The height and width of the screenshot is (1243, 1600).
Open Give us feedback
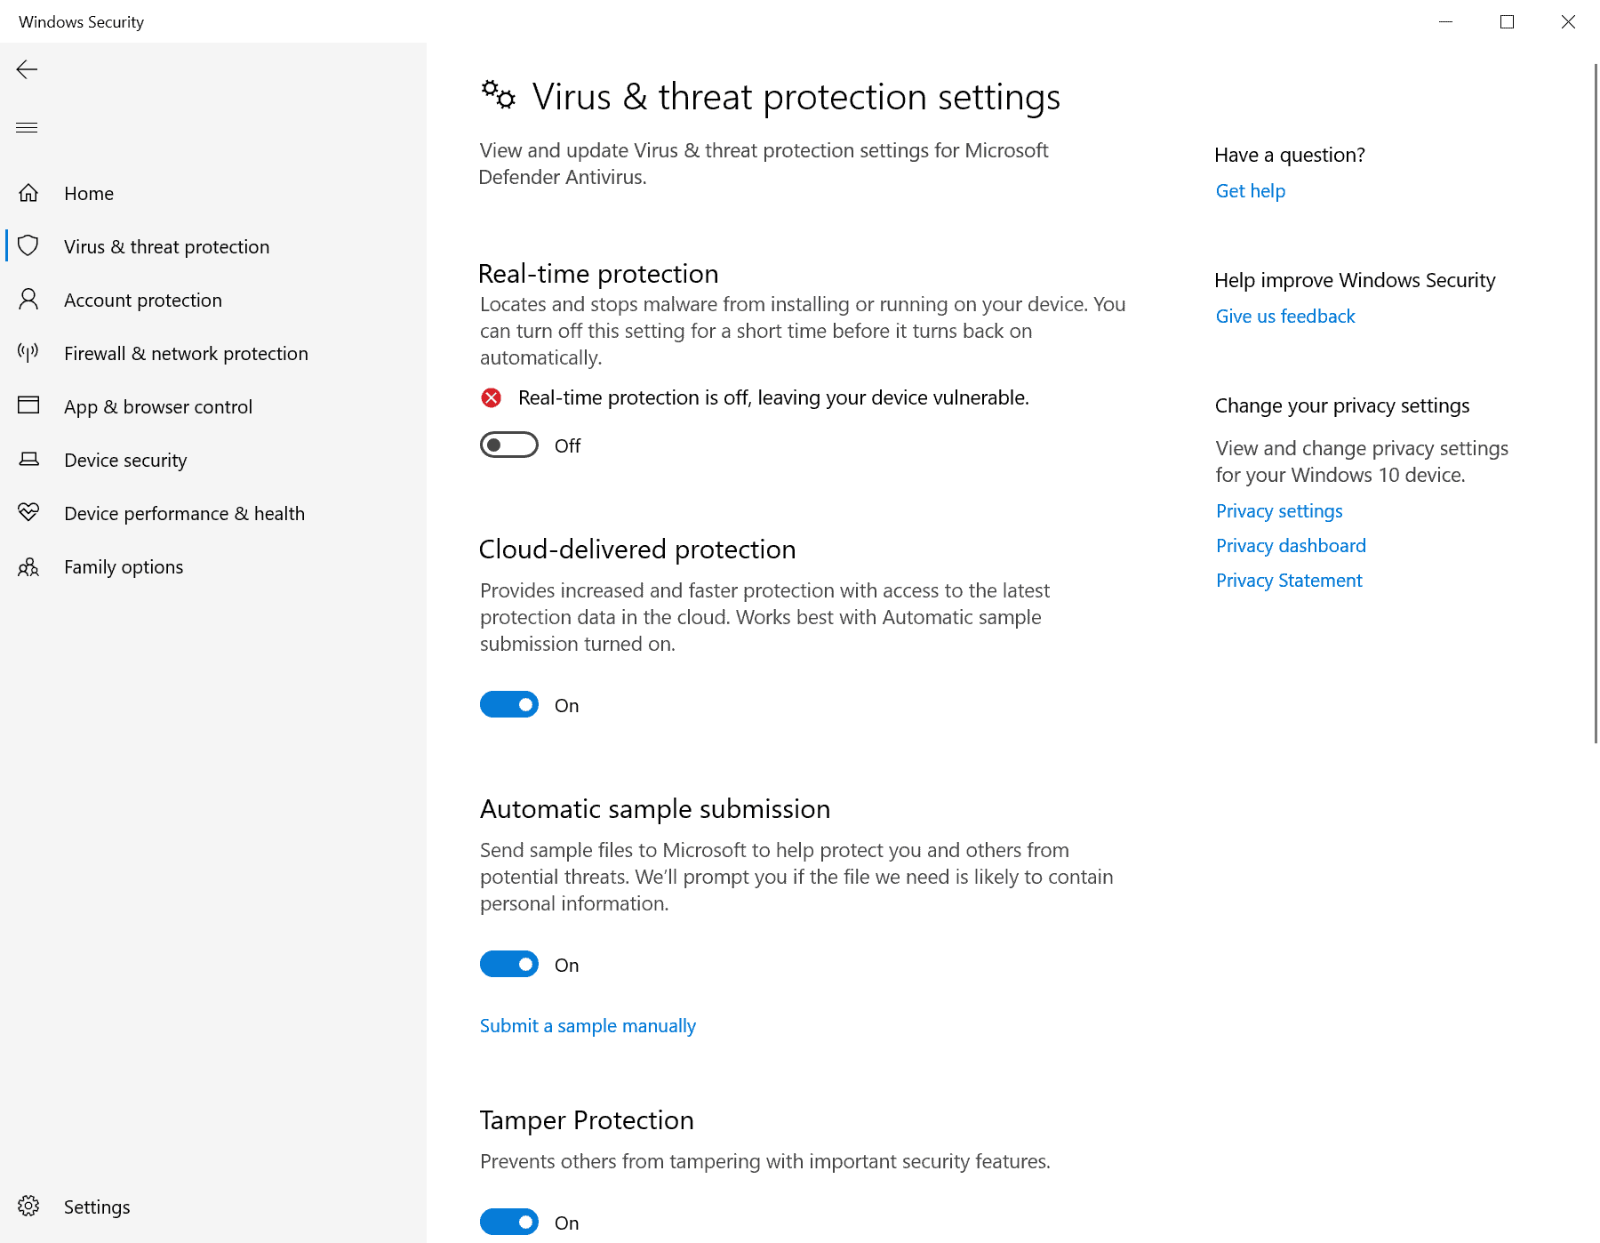pos(1284,316)
